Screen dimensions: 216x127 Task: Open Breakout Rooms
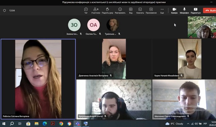pyautogui.click(x=140, y=10)
